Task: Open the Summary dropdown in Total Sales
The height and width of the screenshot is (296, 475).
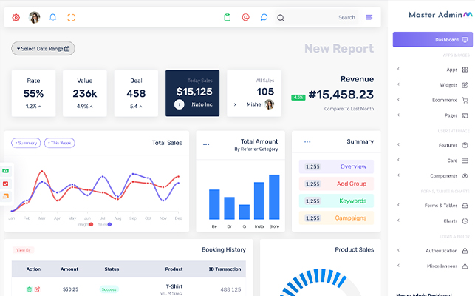Action: [x=25, y=143]
